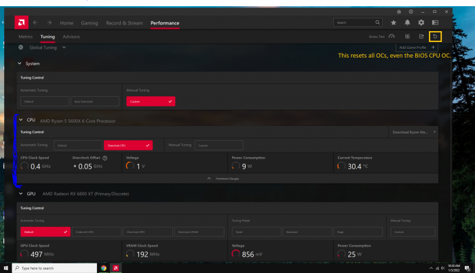475x273 pixels.
Task: Open the Stress Test gauge icon
Action: (x=392, y=37)
